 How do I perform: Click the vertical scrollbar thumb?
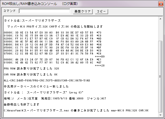coord(160,77)
